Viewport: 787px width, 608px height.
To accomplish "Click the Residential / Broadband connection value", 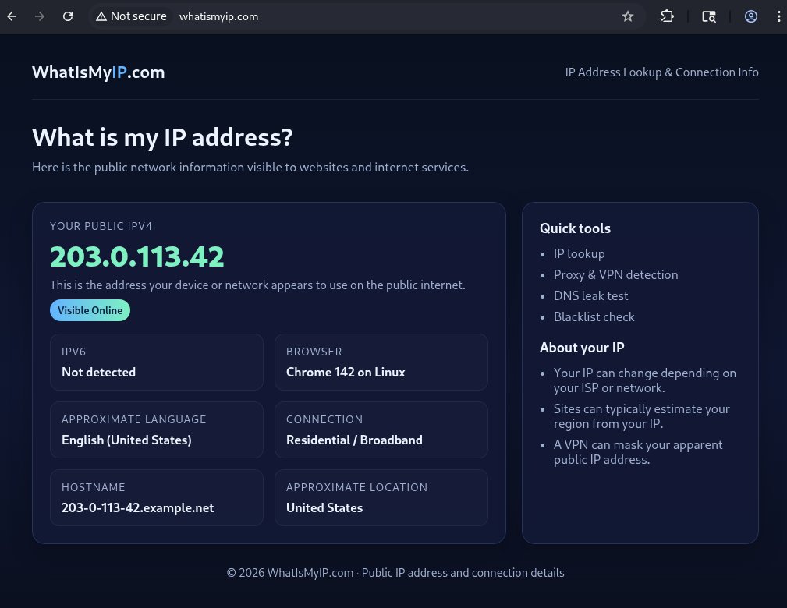I will [354, 440].
